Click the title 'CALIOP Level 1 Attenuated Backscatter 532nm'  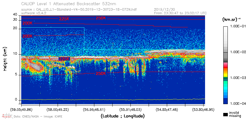pyautogui.click(x=69, y=4)
